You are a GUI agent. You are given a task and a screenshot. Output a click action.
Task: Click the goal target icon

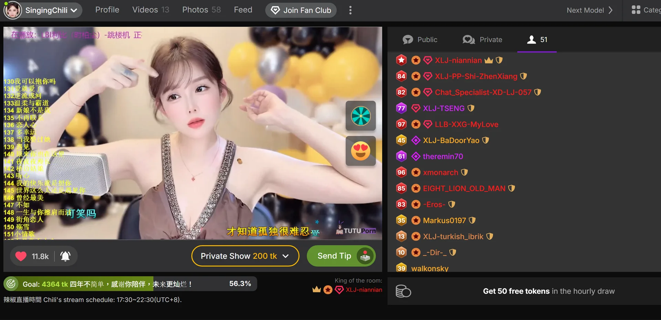click(x=11, y=284)
